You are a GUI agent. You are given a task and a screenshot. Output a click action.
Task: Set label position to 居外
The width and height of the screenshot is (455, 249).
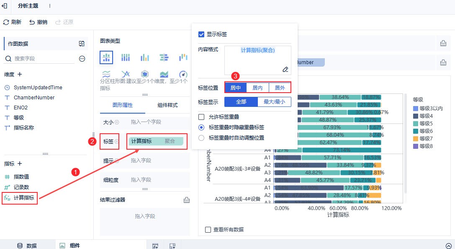[280, 88]
